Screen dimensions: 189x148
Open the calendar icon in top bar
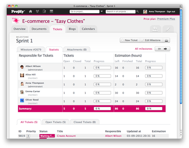point(51,11)
